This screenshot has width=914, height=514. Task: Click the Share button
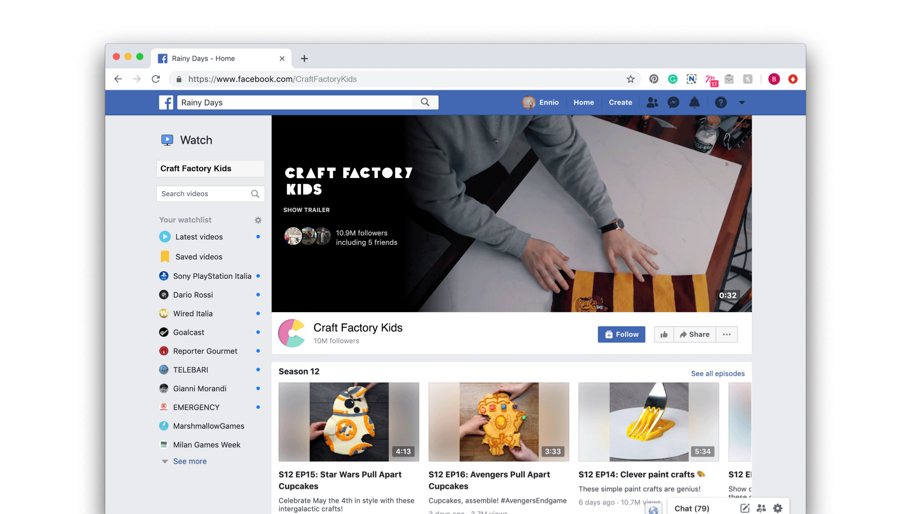point(695,335)
